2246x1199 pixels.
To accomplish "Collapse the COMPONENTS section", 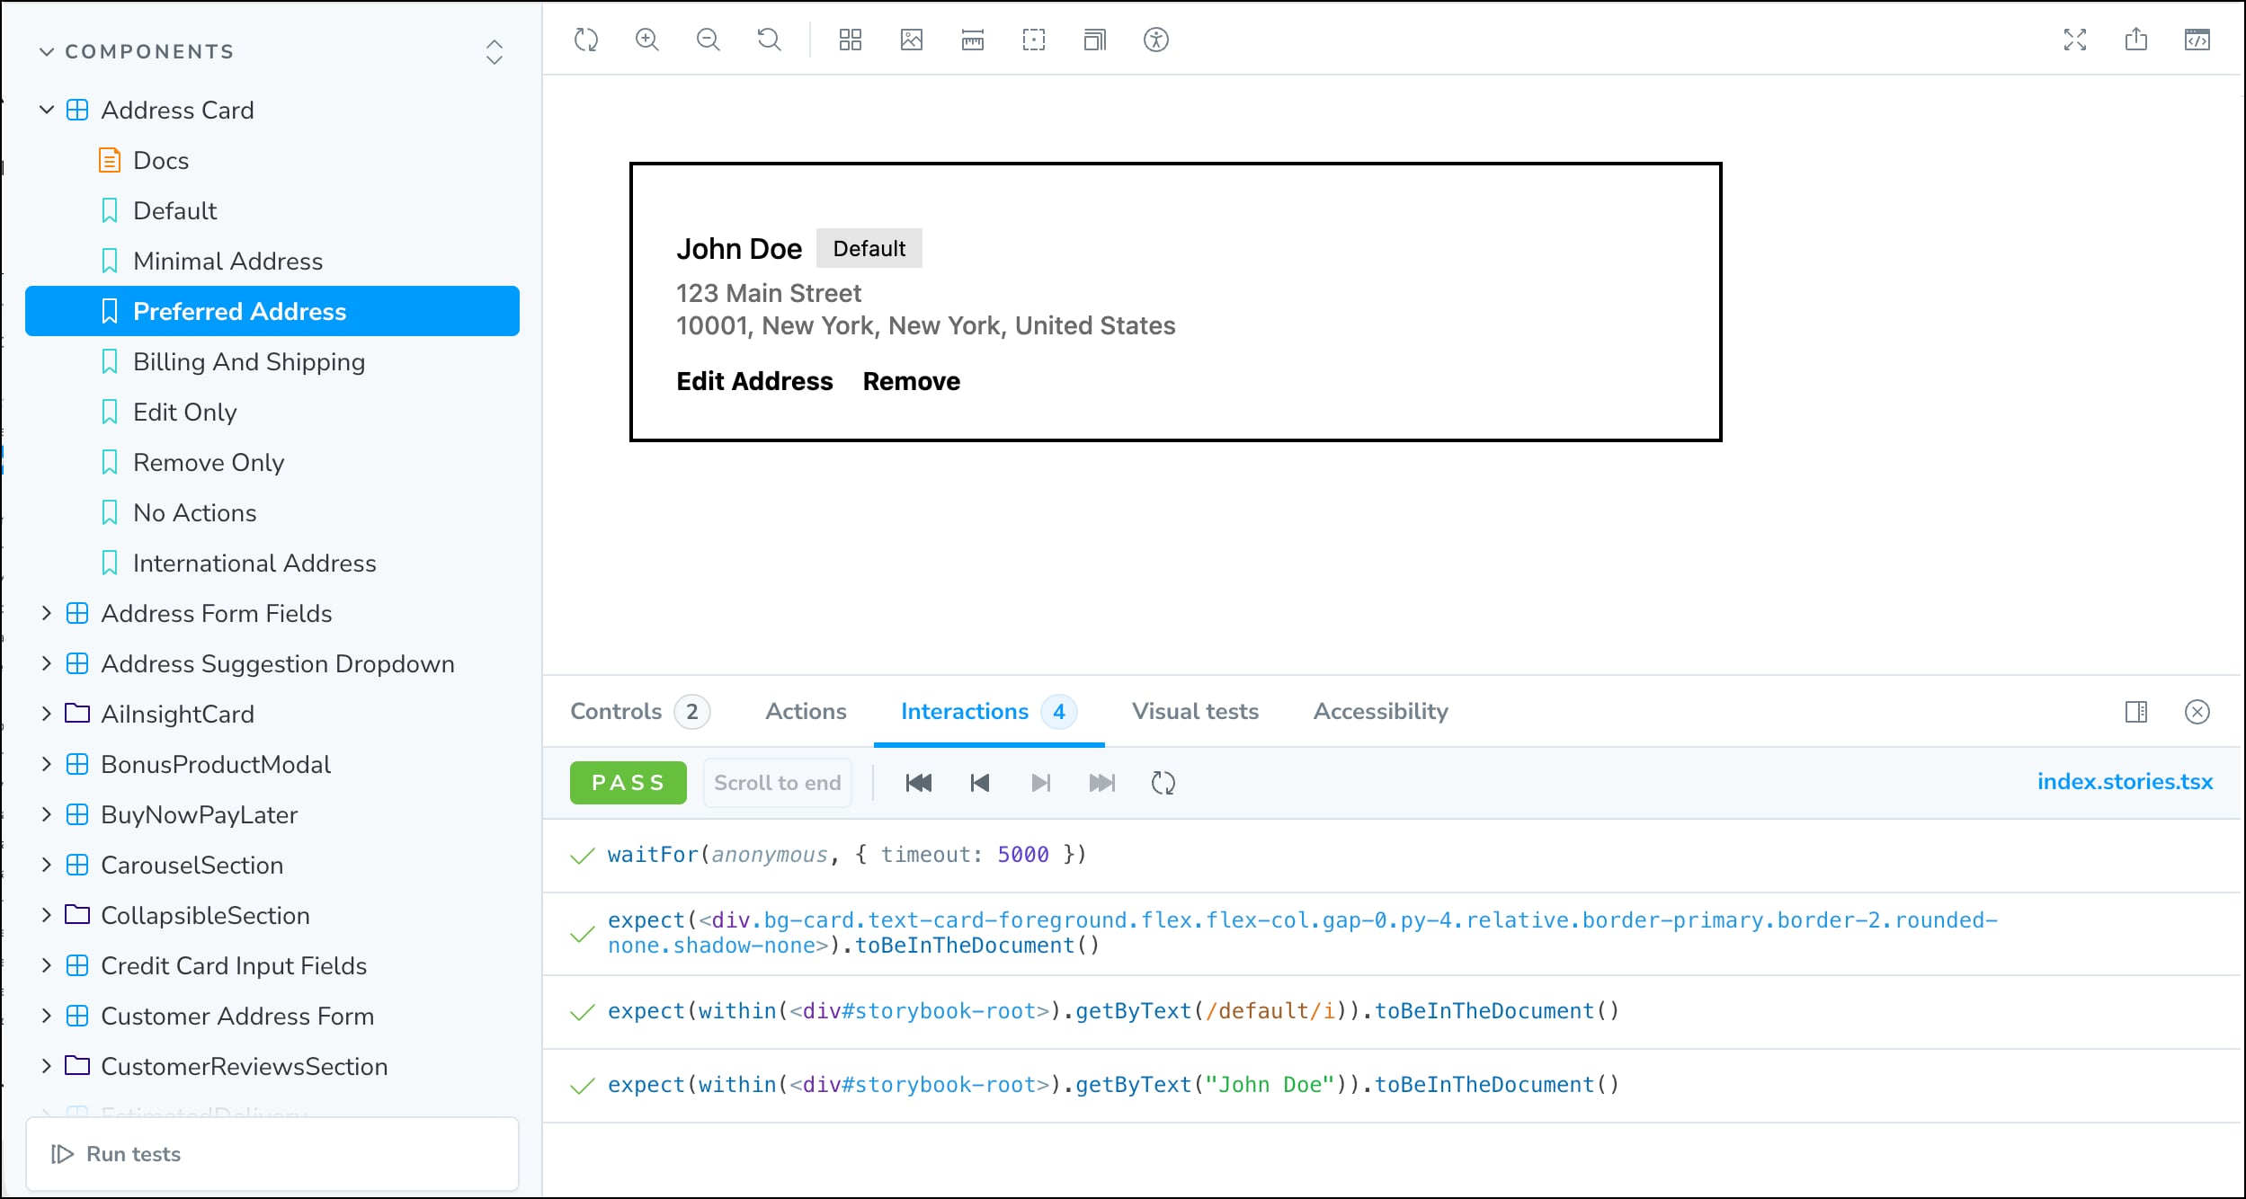I will [x=137, y=51].
